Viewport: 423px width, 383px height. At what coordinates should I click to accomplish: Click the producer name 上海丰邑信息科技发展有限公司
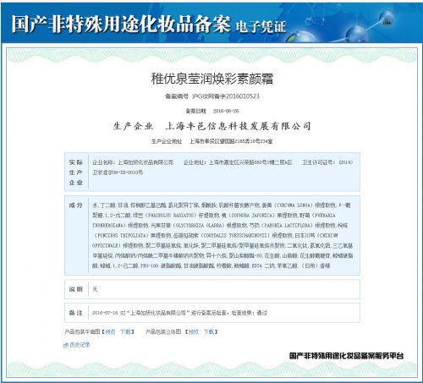[239, 126]
